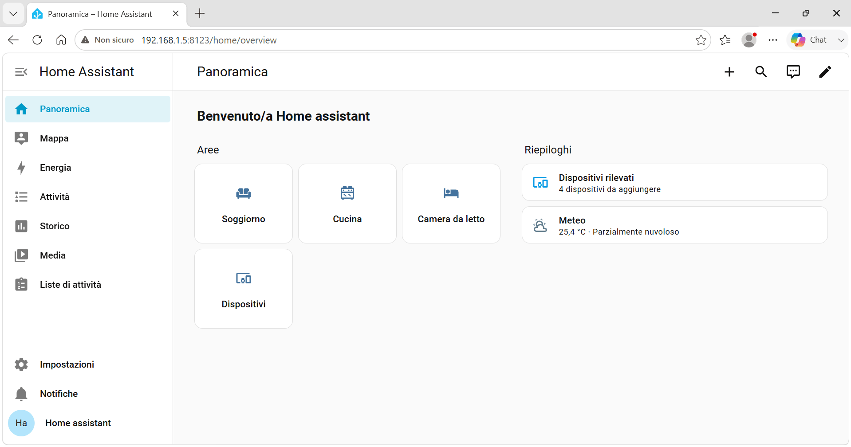Open the Meteo weather card
The width and height of the screenshot is (851, 447).
(x=675, y=225)
